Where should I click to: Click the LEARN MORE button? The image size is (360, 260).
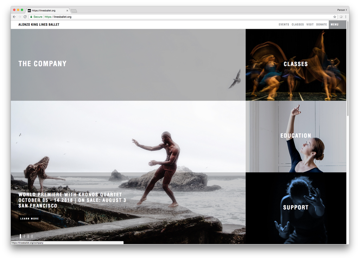(29, 219)
